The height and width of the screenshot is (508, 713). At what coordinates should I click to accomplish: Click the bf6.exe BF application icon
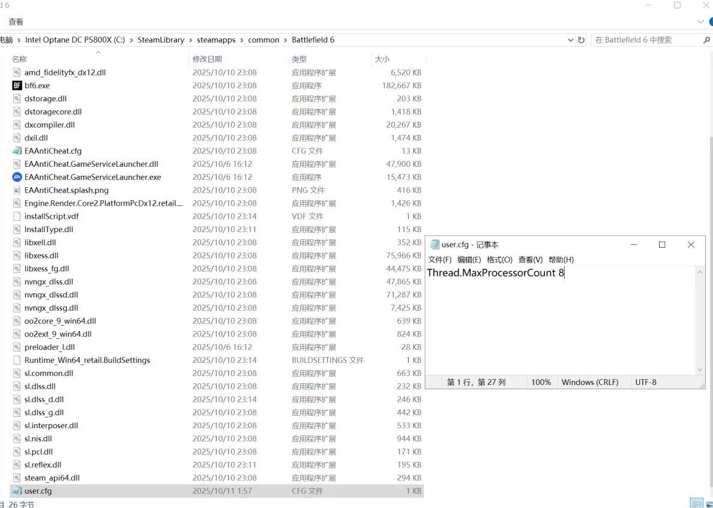point(17,86)
